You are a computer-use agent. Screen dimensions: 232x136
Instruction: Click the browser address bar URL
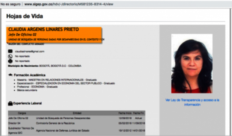click(x=69, y=4)
